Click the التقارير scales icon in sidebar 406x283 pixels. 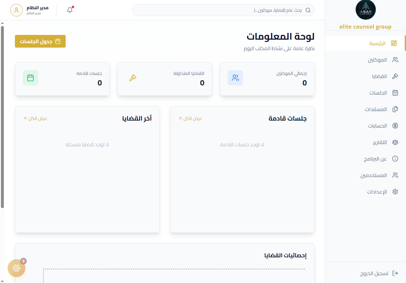pos(395,142)
